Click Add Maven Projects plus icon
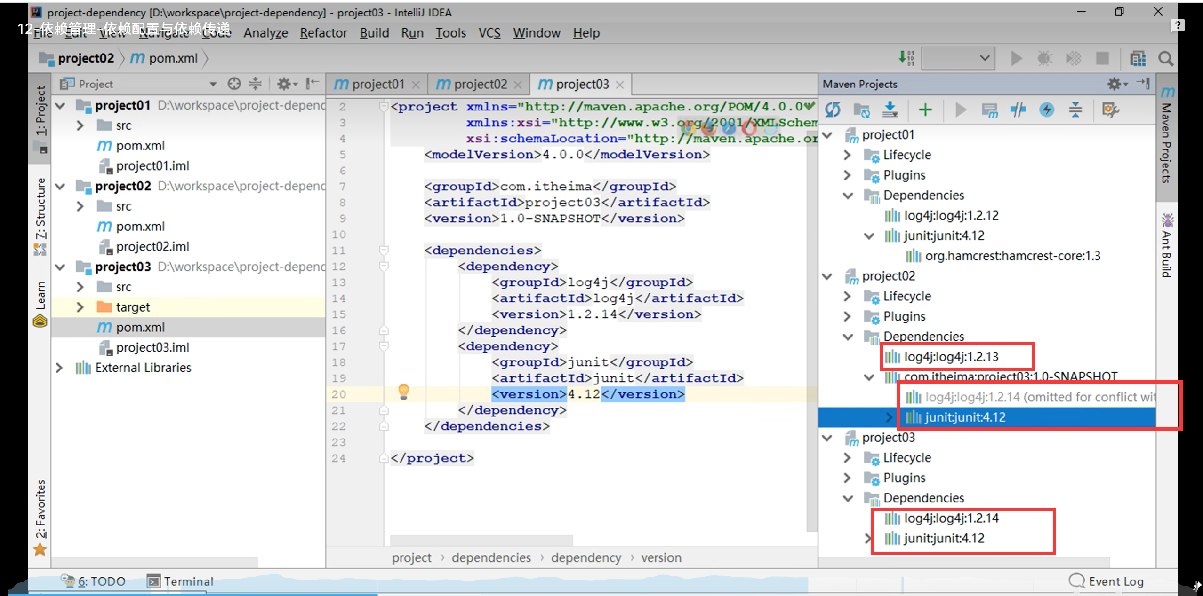 [x=925, y=110]
